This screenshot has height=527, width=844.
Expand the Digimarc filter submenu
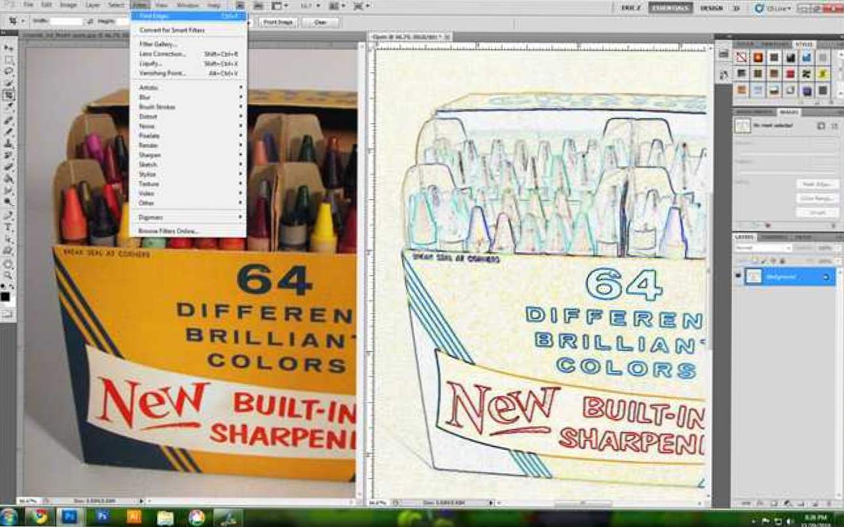(x=190, y=217)
